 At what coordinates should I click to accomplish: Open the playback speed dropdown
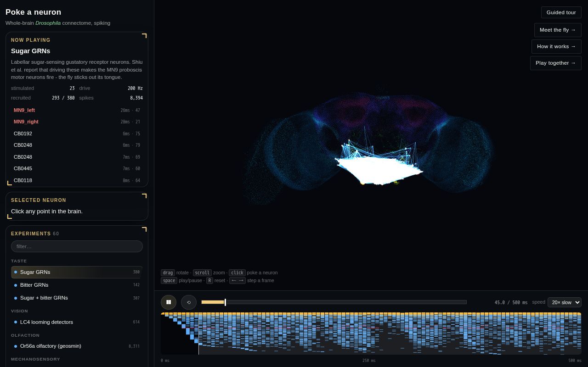pos(565,302)
